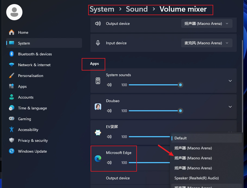Expand the System sounds section chevron
Viewport: 247px width, 188px height.
(x=230, y=81)
